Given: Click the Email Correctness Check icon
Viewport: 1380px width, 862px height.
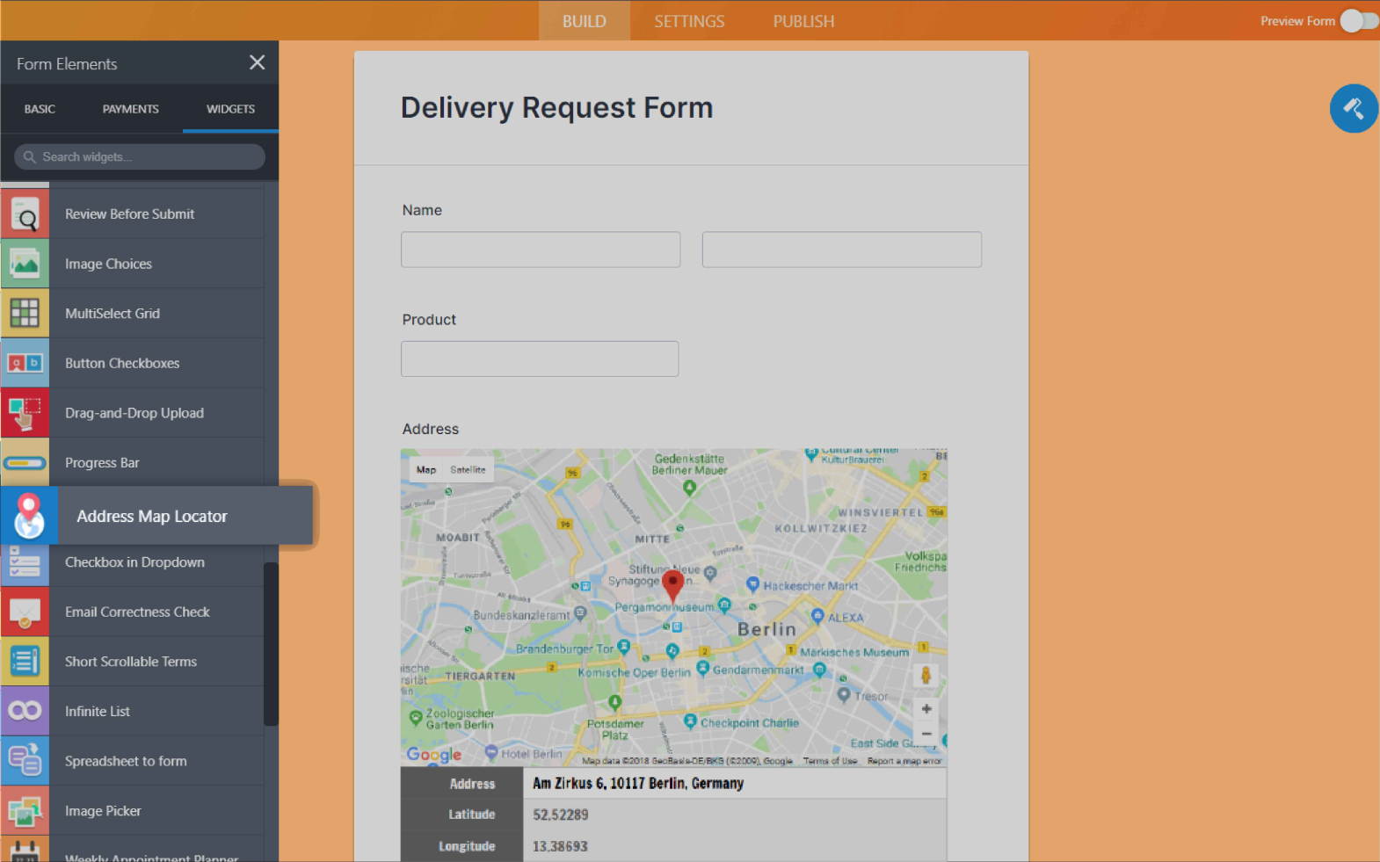Looking at the screenshot, I should pos(25,612).
